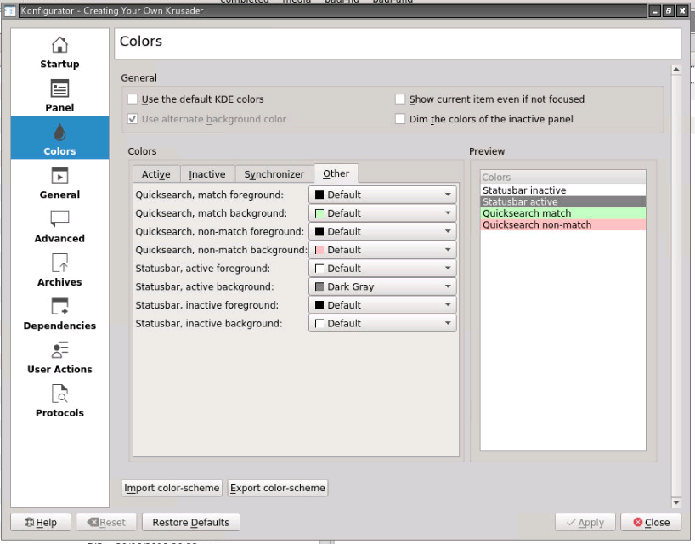This screenshot has height=544, width=695.
Task: Click the Konfigurator window title bar icon
Action: 9,11
